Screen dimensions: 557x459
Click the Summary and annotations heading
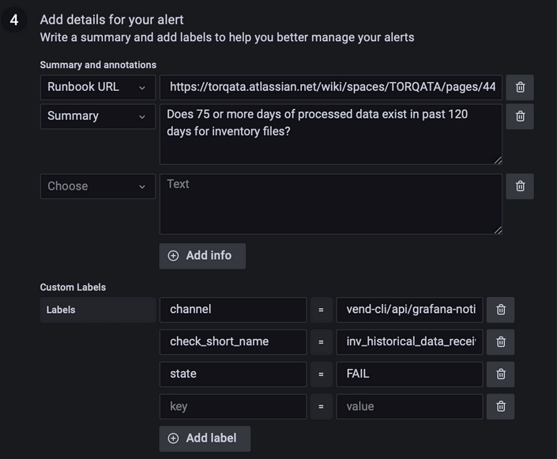(98, 65)
